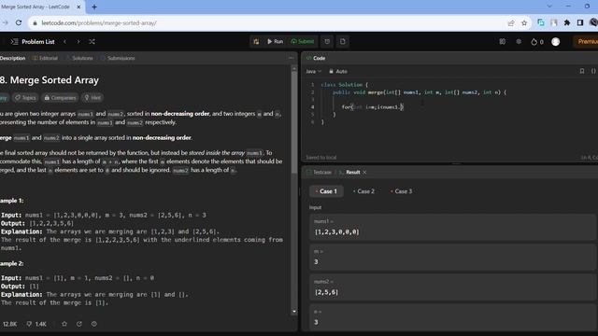Screen dimensions: 598x336
Task: Open the timer clock icon
Action: 327,41
